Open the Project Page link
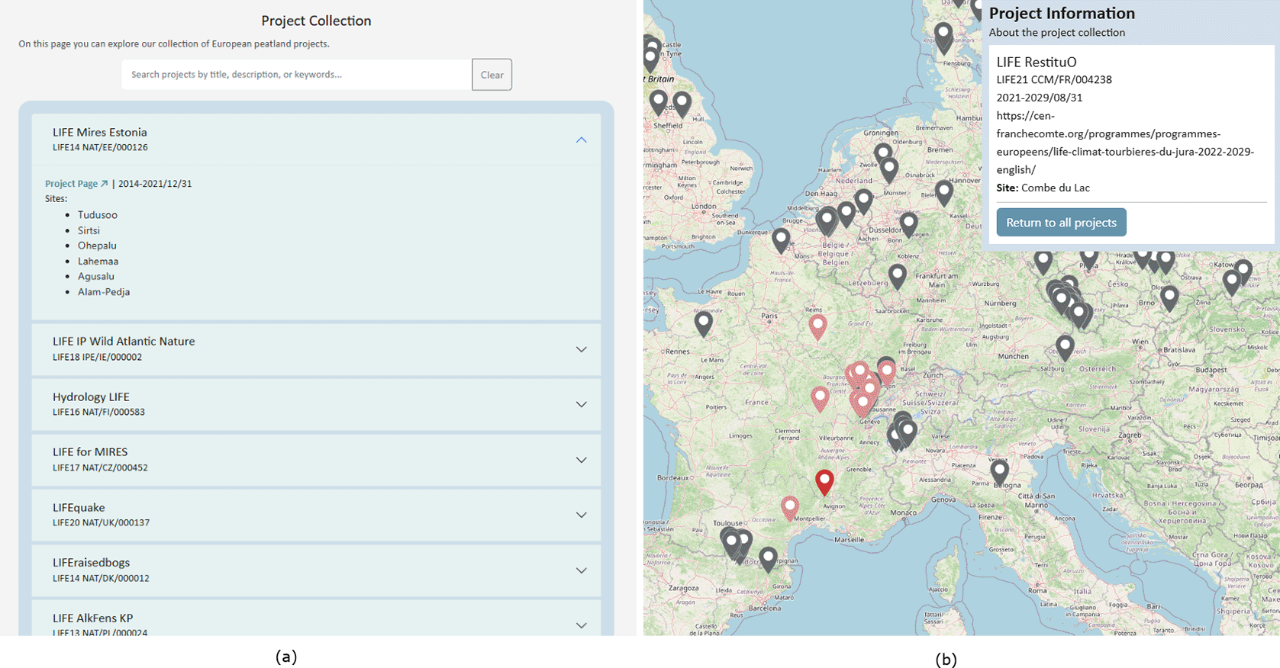The image size is (1280, 668). click(x=76, y=184)
